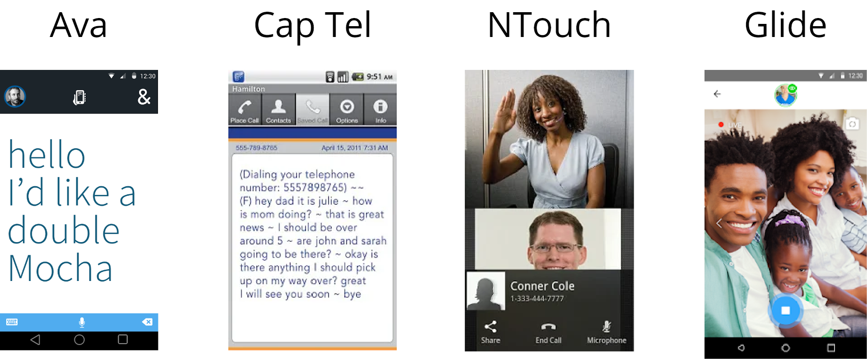Viewport: 867px width, 359px height.
Task: Tap the Hamilton title bar label
Action: [x=248, y=89]
